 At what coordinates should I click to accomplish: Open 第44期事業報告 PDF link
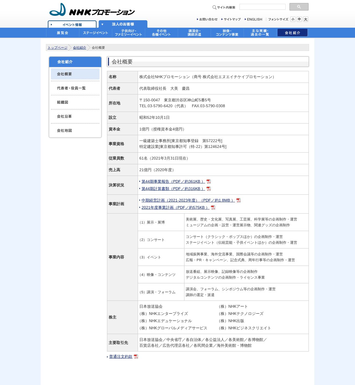(173, 181)
